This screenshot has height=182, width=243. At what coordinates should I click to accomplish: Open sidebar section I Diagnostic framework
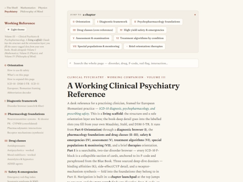[21, 101]
